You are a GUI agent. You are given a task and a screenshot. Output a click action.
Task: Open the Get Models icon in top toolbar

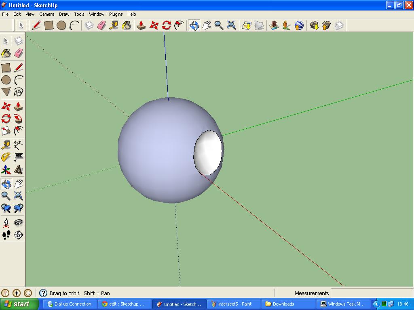coord(314,25)
